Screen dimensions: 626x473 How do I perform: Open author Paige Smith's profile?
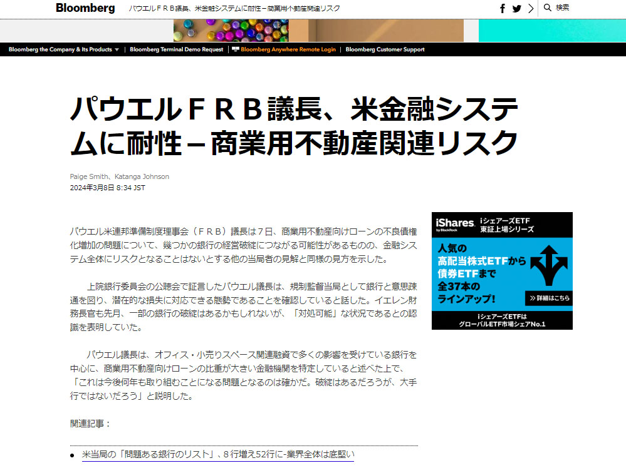[88, 176]
